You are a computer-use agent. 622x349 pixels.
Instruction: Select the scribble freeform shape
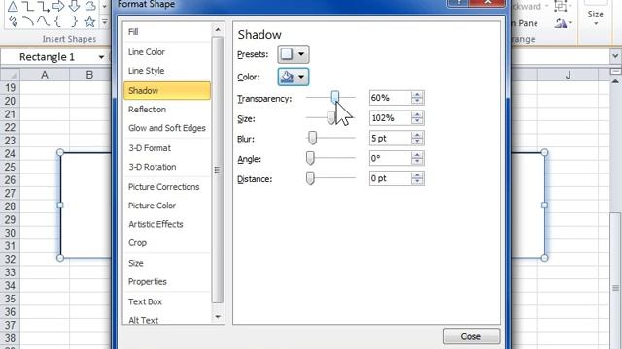pyautogui.click(x=13, y=21)
